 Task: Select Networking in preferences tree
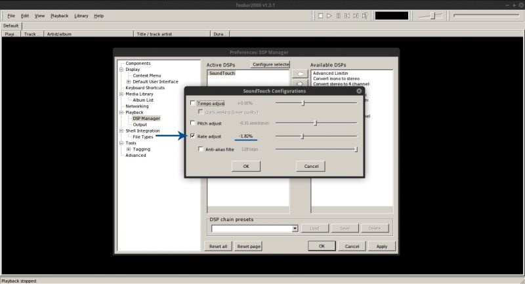137,106
